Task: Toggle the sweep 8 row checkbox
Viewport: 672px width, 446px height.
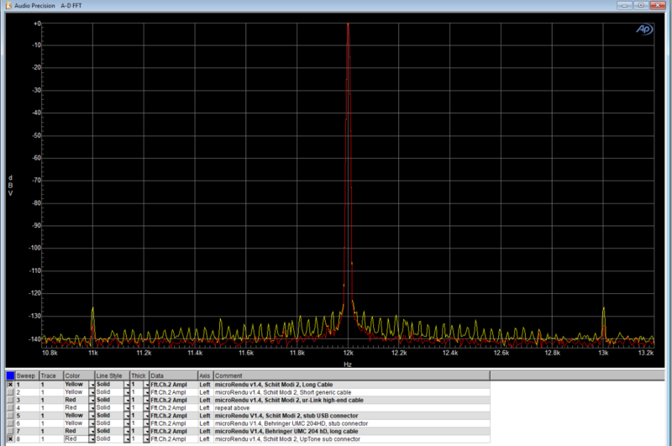Action: pos(9,438)
